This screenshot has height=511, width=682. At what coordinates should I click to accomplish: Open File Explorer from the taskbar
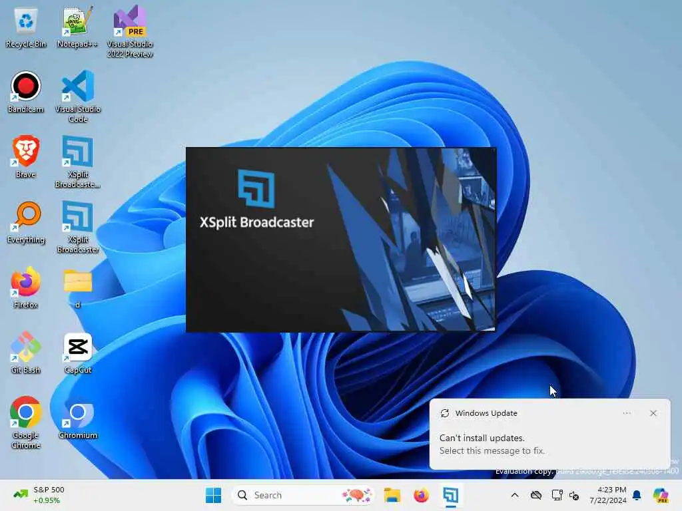[x=392, y=495]
